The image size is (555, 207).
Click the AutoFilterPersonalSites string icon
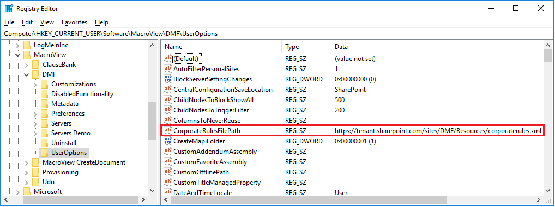[167, 69]
